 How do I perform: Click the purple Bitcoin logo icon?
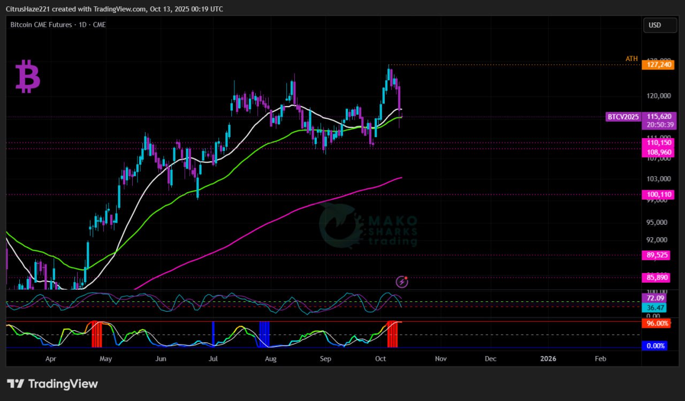click(27, 77)
